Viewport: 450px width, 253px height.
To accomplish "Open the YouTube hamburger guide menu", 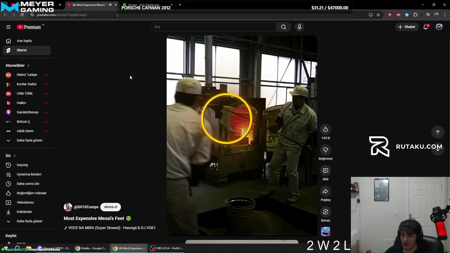I will click(x=8, y=27).
